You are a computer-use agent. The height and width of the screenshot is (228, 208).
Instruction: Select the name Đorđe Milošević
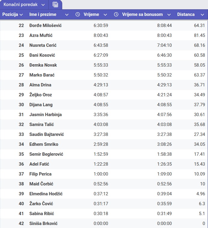pyautogui.click(x=46, y=25)
